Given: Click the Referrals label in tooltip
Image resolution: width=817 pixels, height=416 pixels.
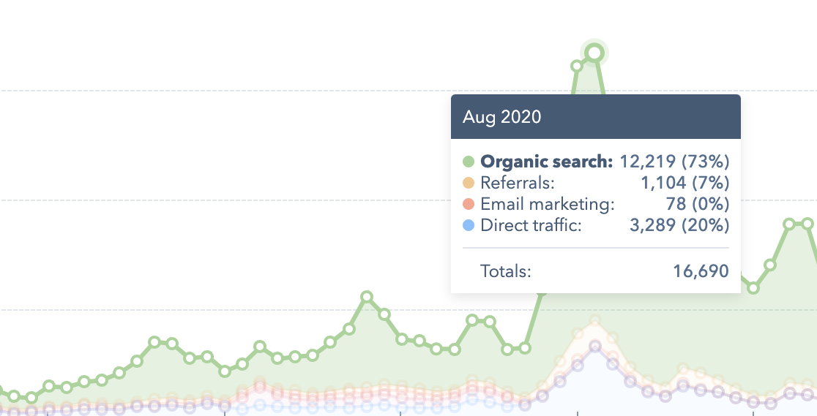Looking at the screenshot, I should point(518,183).
